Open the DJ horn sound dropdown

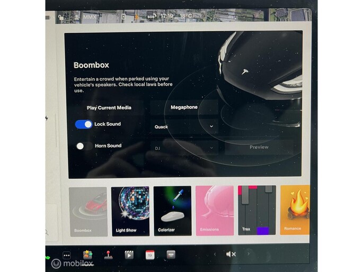pos(184,149)
